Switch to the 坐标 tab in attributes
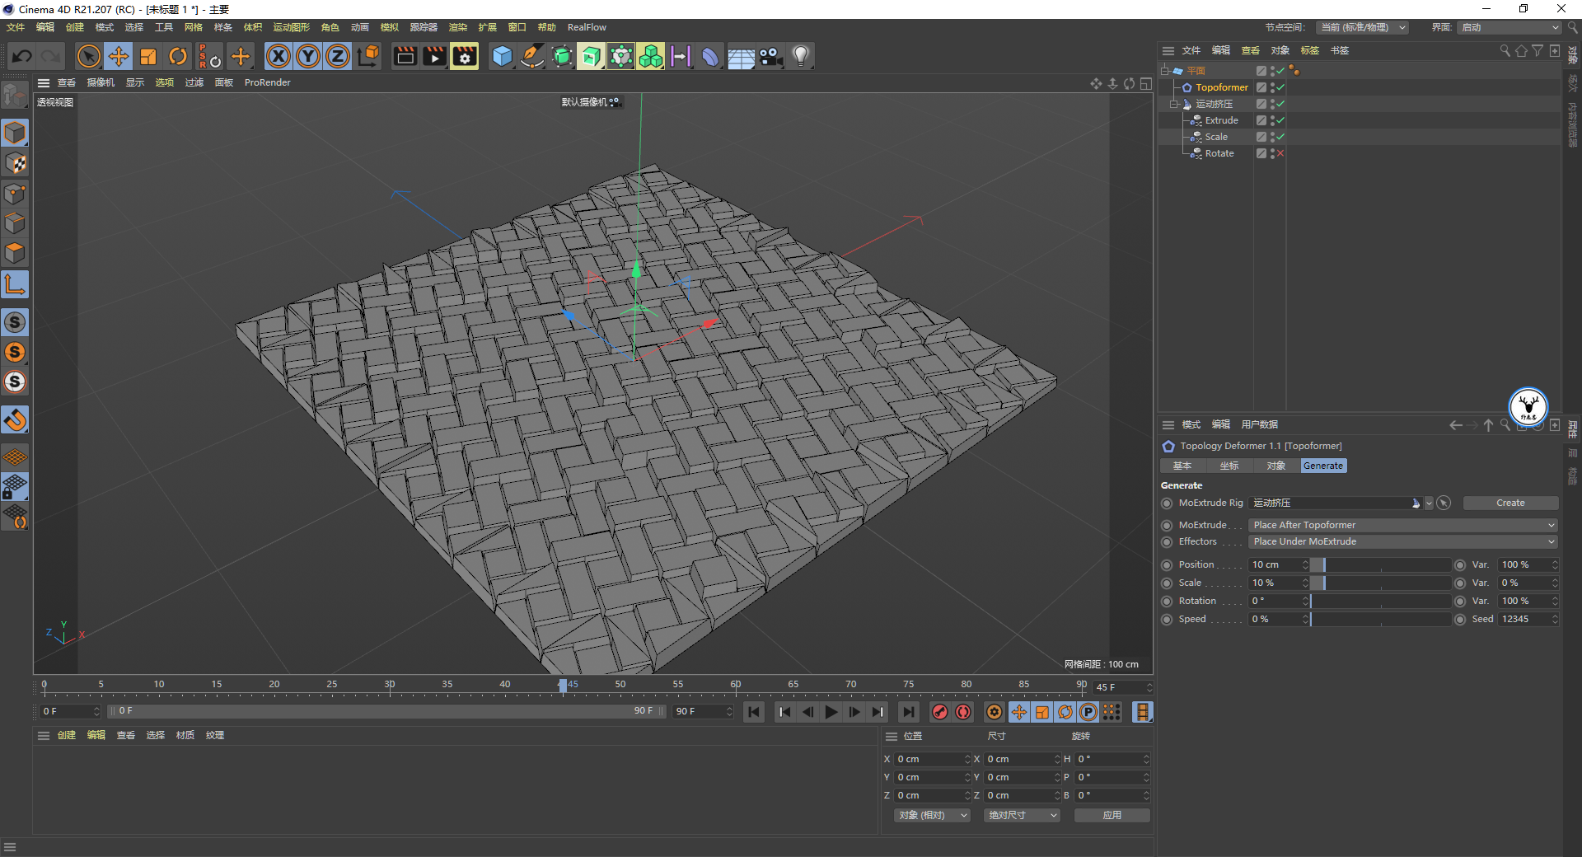 point(1229,466)
